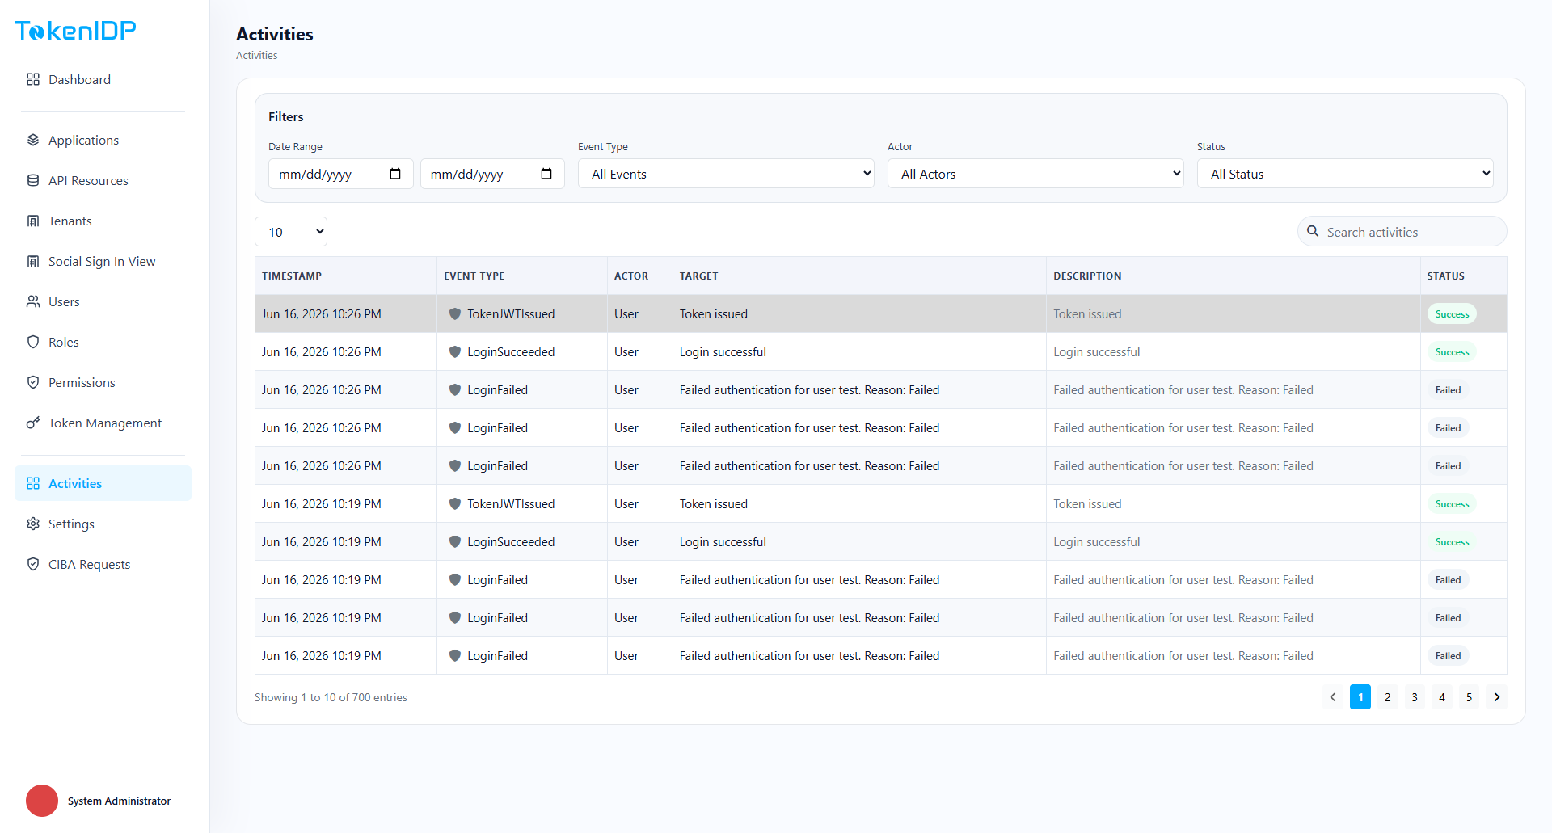Click 'Login successful' target at 10:26 PM
The width and height of the screenshot is (1552, 833).
coord(723,352)
